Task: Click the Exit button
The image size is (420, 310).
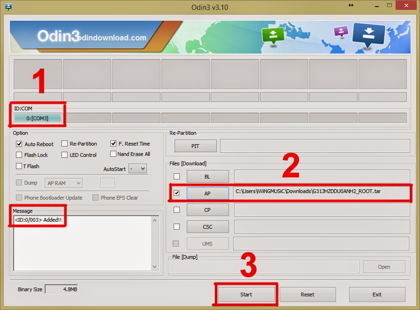Action: tap(377, 294)
